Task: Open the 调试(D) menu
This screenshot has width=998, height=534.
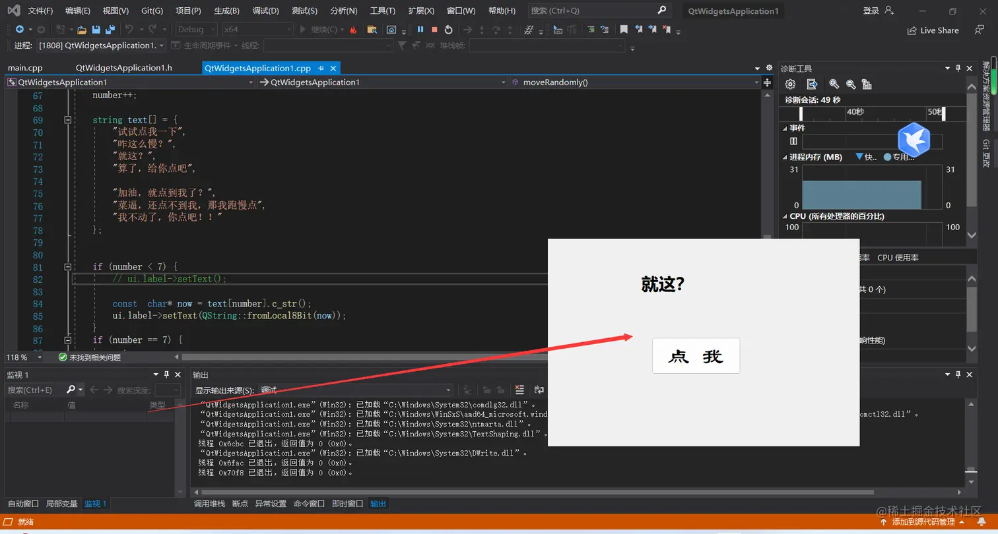Action: coord(265,11)
